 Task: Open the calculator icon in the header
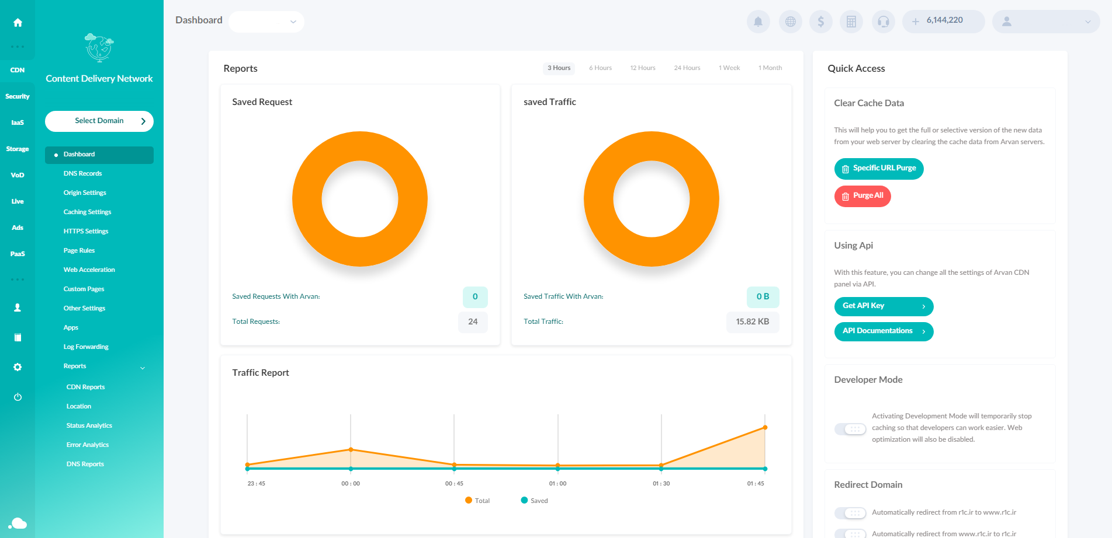click(851, 22)
